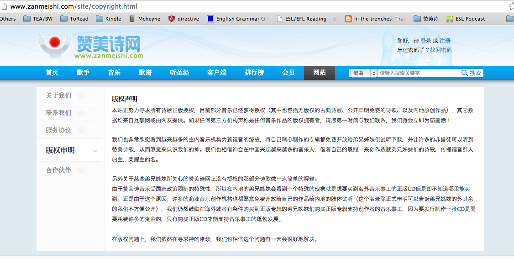
Task: Go to the 排行榜 navigation tab
Action: 254,73
